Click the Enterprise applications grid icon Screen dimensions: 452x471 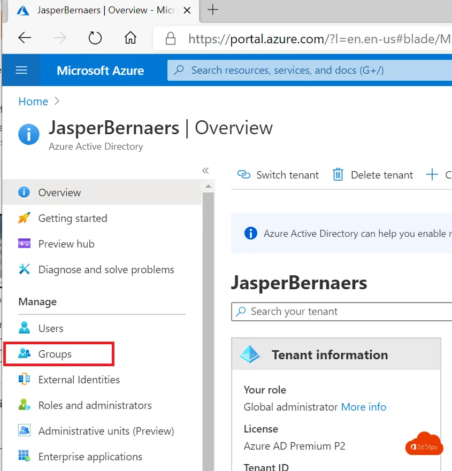coord(24,455)
